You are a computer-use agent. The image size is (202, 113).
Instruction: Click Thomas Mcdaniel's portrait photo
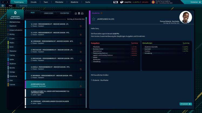(186, 17)
